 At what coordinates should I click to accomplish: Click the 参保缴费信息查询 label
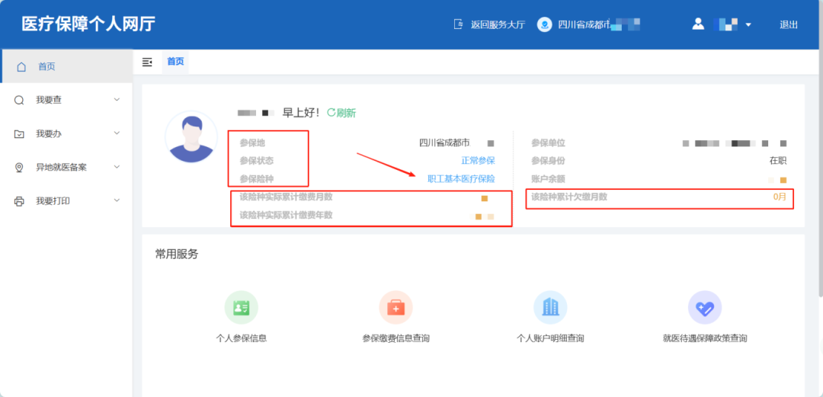395,339
